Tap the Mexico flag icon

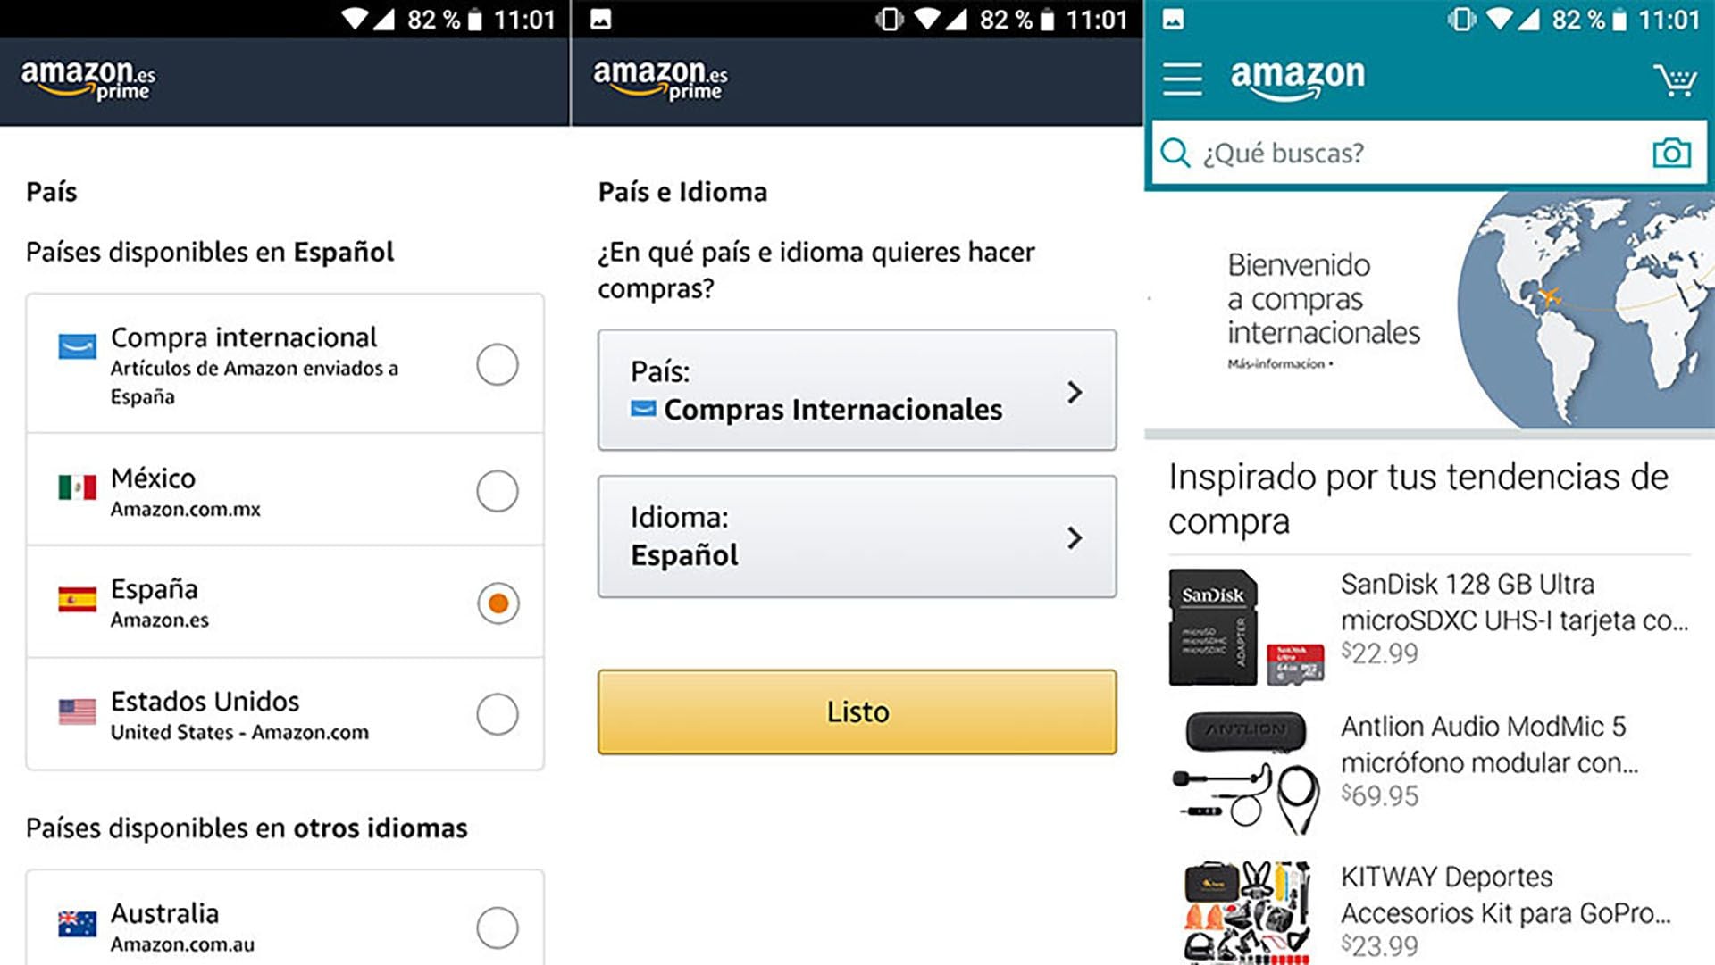coord(77,487)
